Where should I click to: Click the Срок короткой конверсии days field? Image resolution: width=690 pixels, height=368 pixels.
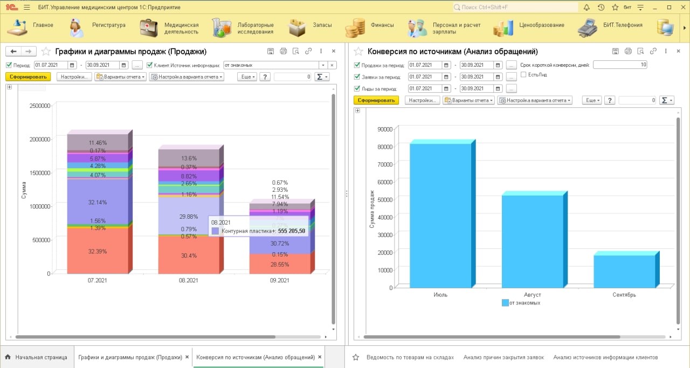coord(620,65)
